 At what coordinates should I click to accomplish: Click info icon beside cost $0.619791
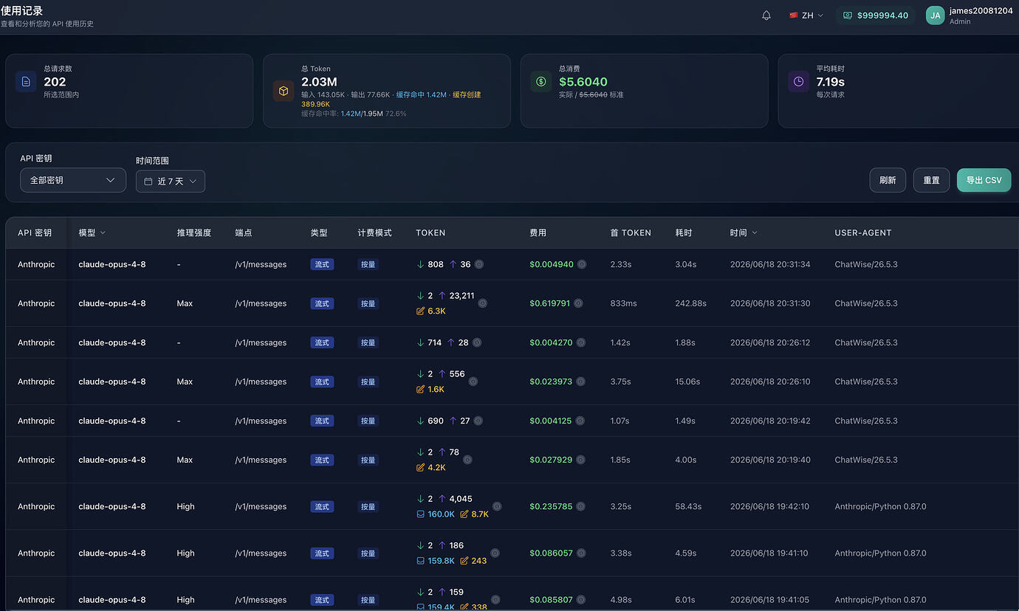pos(578,303)
